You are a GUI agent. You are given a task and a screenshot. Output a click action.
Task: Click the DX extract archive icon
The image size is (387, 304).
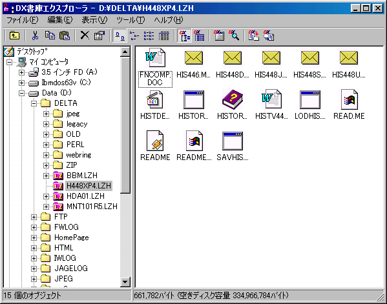point(254,35)
